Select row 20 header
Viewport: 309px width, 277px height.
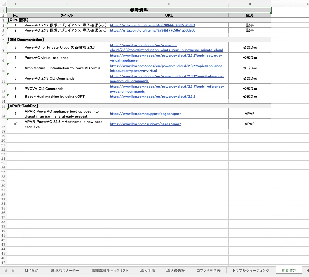(x=3, y=140)
